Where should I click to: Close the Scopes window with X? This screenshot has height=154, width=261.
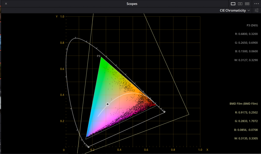[6, 4]
